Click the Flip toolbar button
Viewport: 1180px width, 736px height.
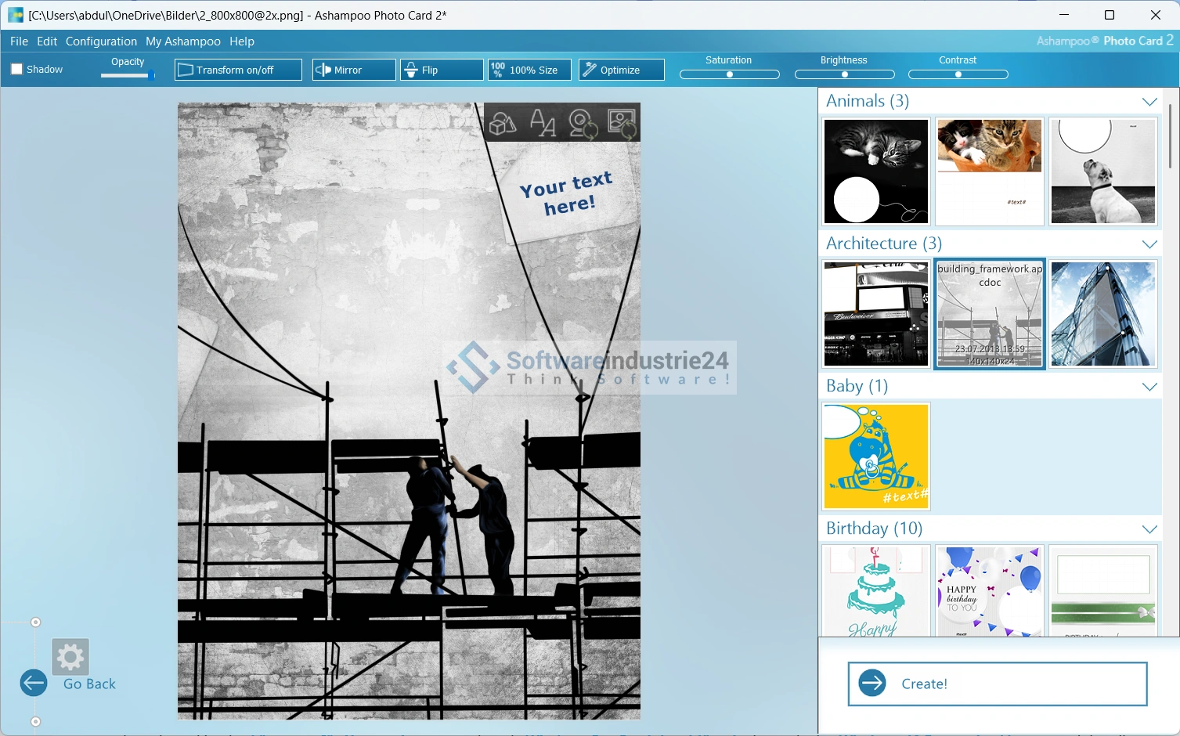441,70
